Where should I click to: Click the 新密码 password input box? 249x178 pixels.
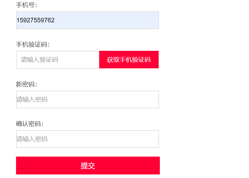pyautogui.click(x=87, y=100)
